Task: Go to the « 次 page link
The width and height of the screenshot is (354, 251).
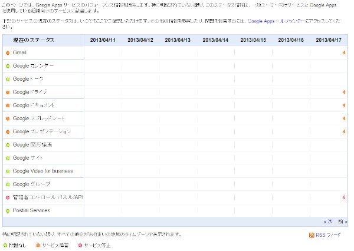Action: pyautogui.click(x=328, y=222)
